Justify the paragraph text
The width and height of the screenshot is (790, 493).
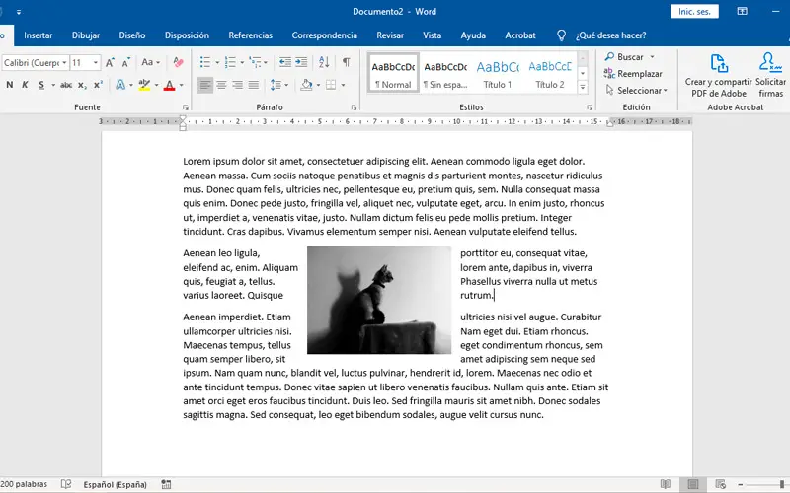[x=253, y=85]
